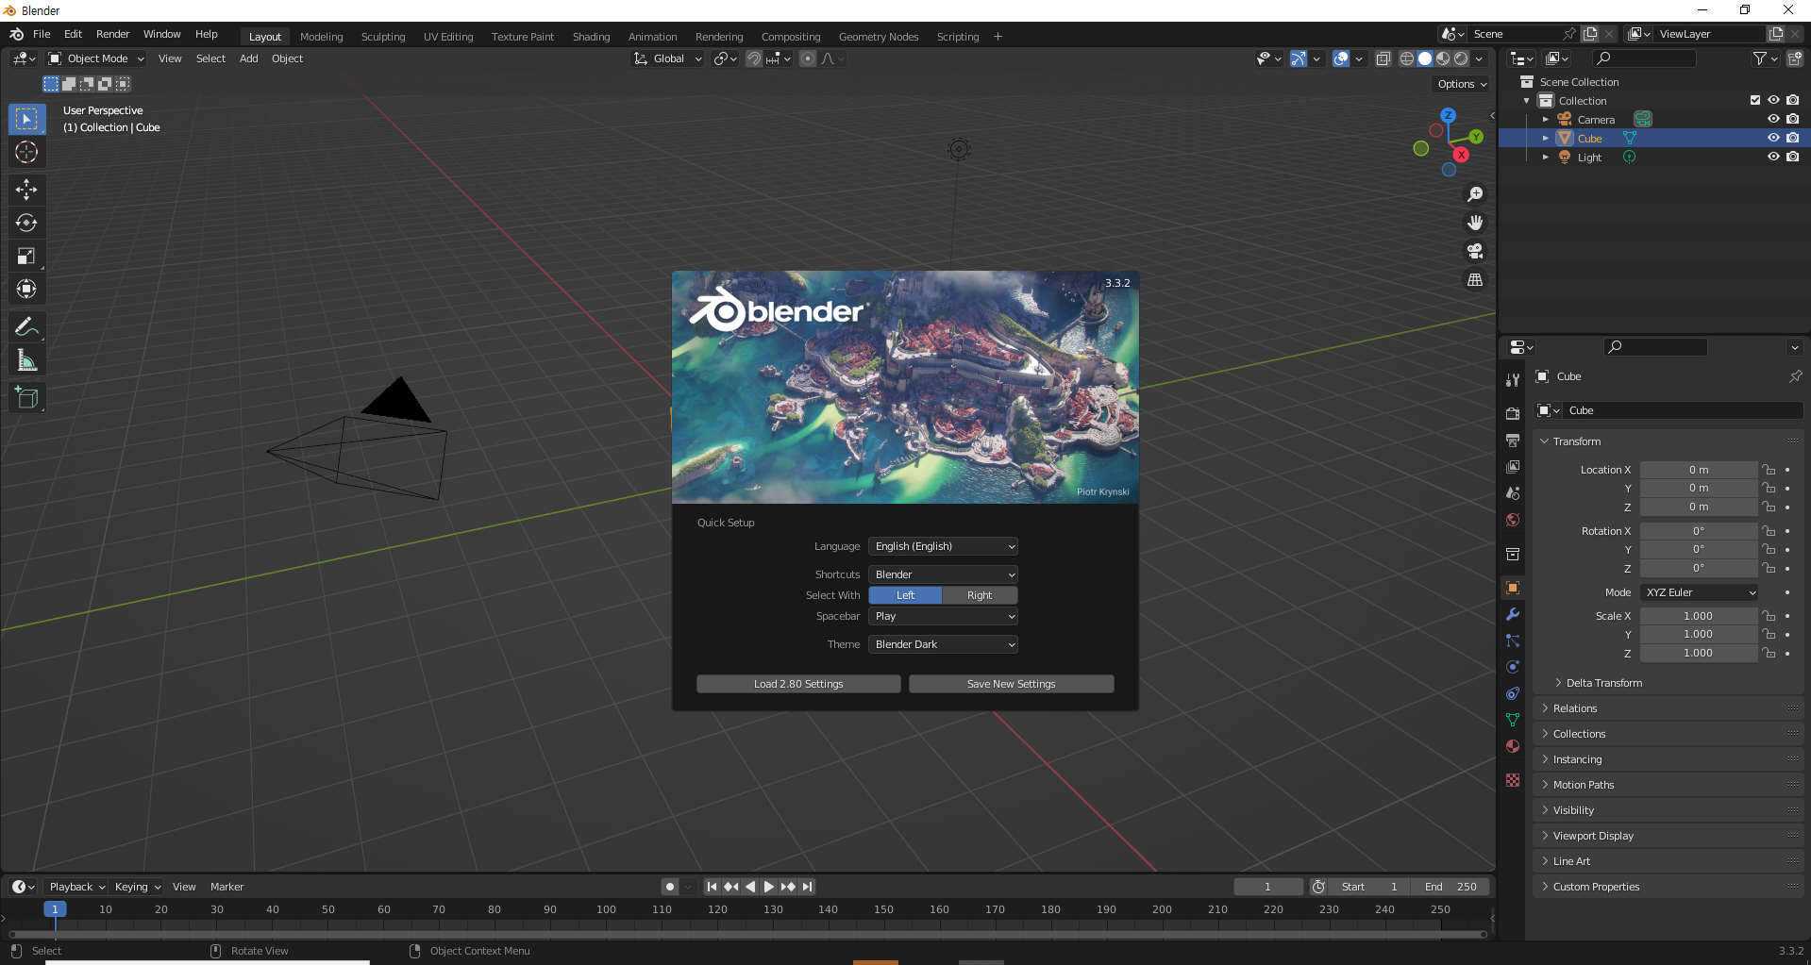Toggle camera view icon in viewport
Screen dimensions: 1811x965
click(1475, 251)
